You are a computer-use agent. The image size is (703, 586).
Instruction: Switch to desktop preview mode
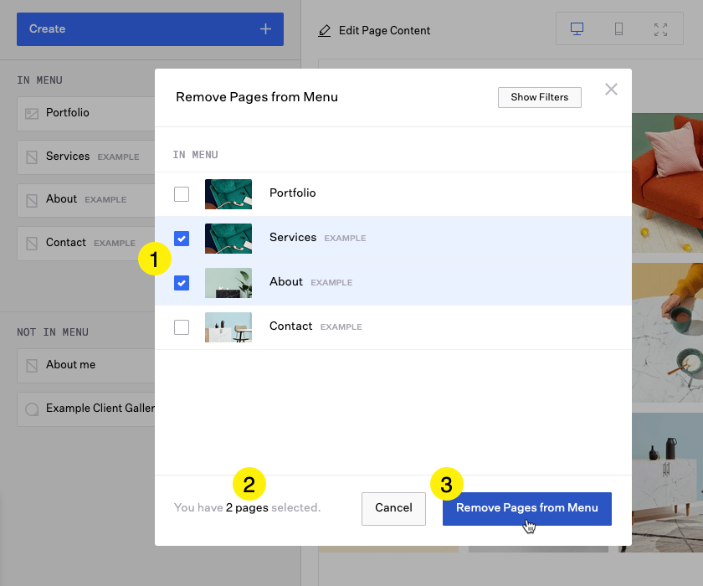click(577, 28)
